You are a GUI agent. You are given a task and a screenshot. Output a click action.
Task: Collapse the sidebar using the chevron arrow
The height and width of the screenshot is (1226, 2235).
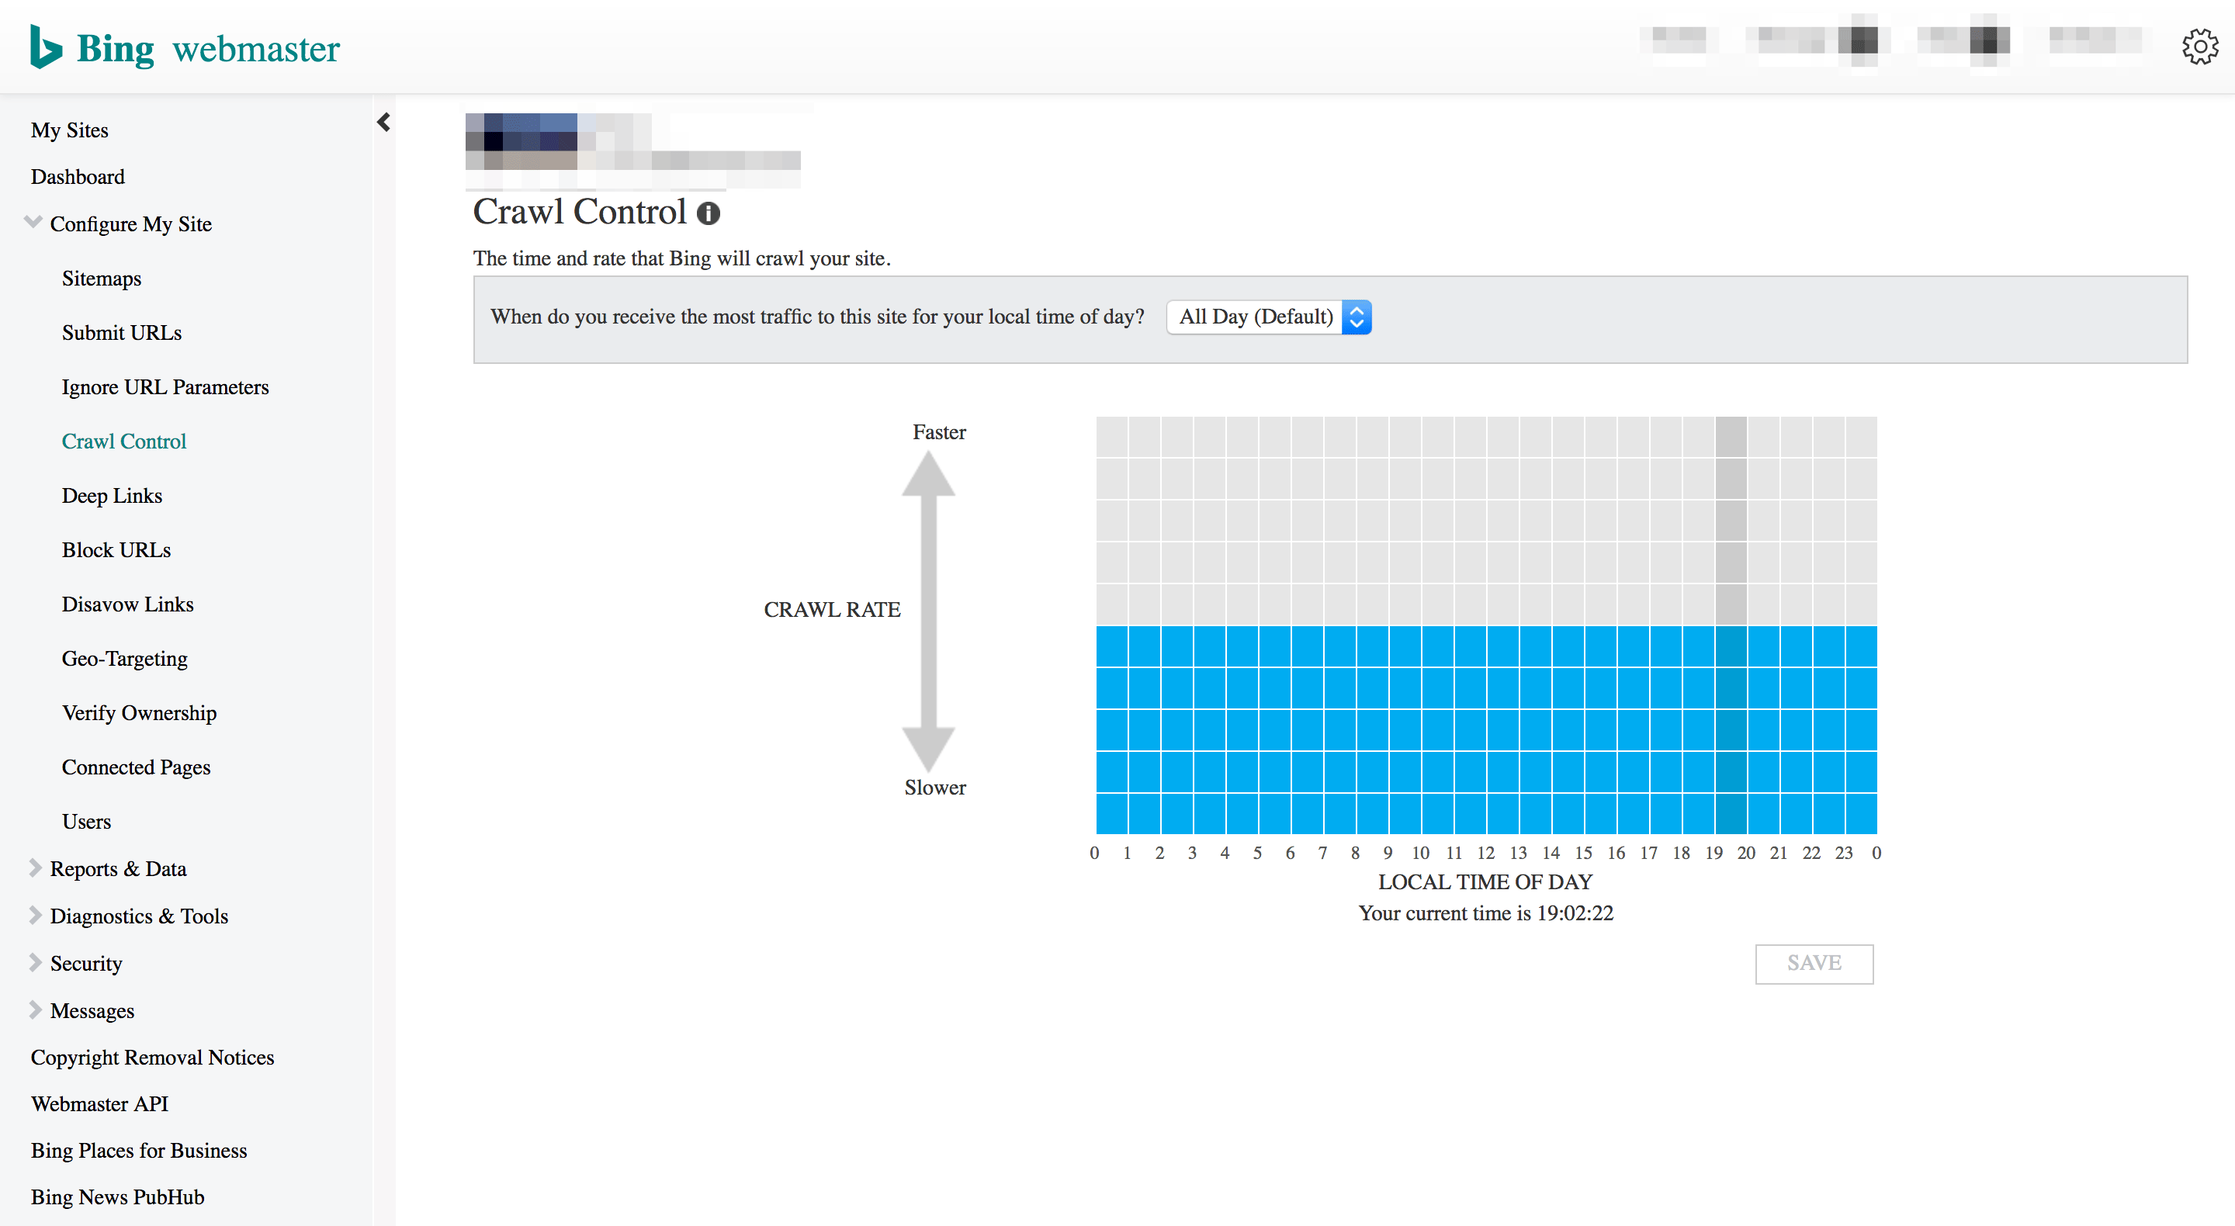383,123
